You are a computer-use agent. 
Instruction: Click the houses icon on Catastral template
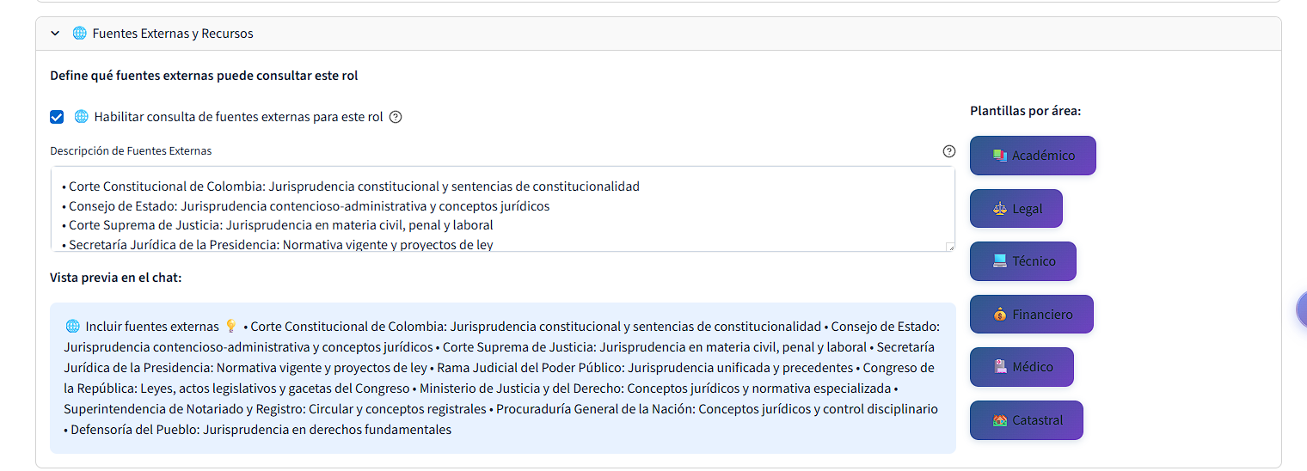click(999, 420)
